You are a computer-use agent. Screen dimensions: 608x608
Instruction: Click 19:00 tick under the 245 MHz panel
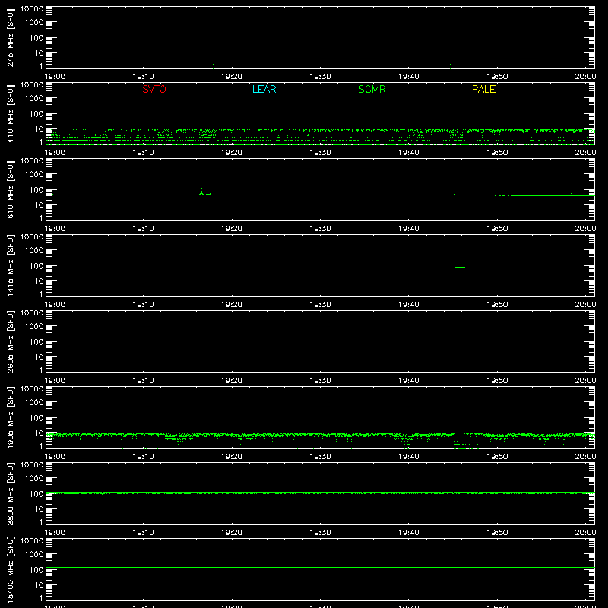[55, 77]
